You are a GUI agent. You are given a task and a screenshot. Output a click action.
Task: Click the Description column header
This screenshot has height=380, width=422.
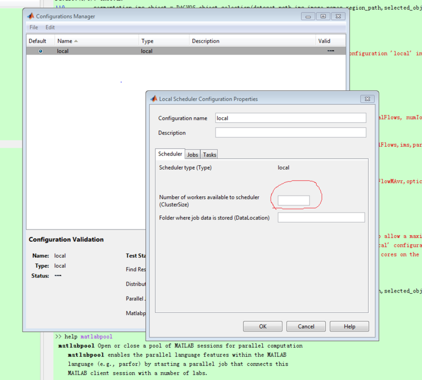pos(252,41)
